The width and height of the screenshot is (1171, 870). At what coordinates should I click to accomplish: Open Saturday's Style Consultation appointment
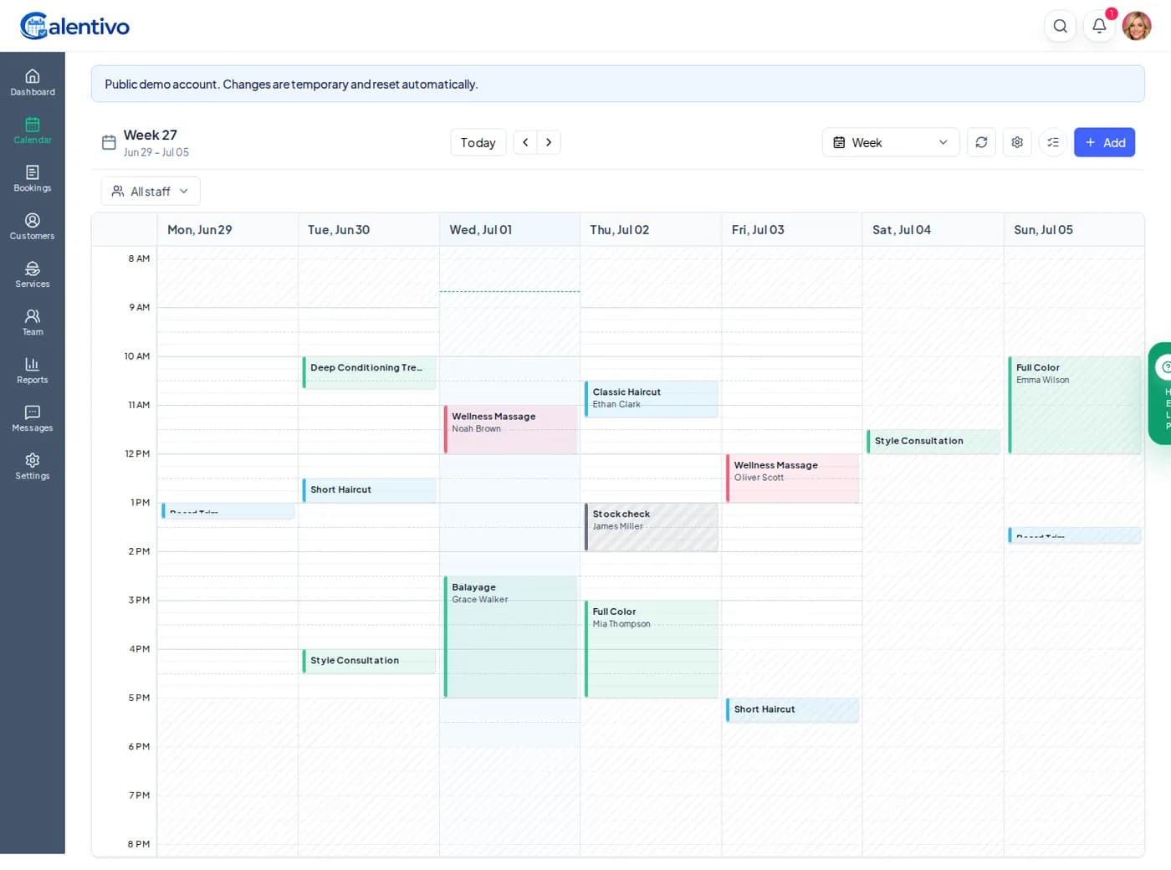pyautogui.click(x=933, y=442)
